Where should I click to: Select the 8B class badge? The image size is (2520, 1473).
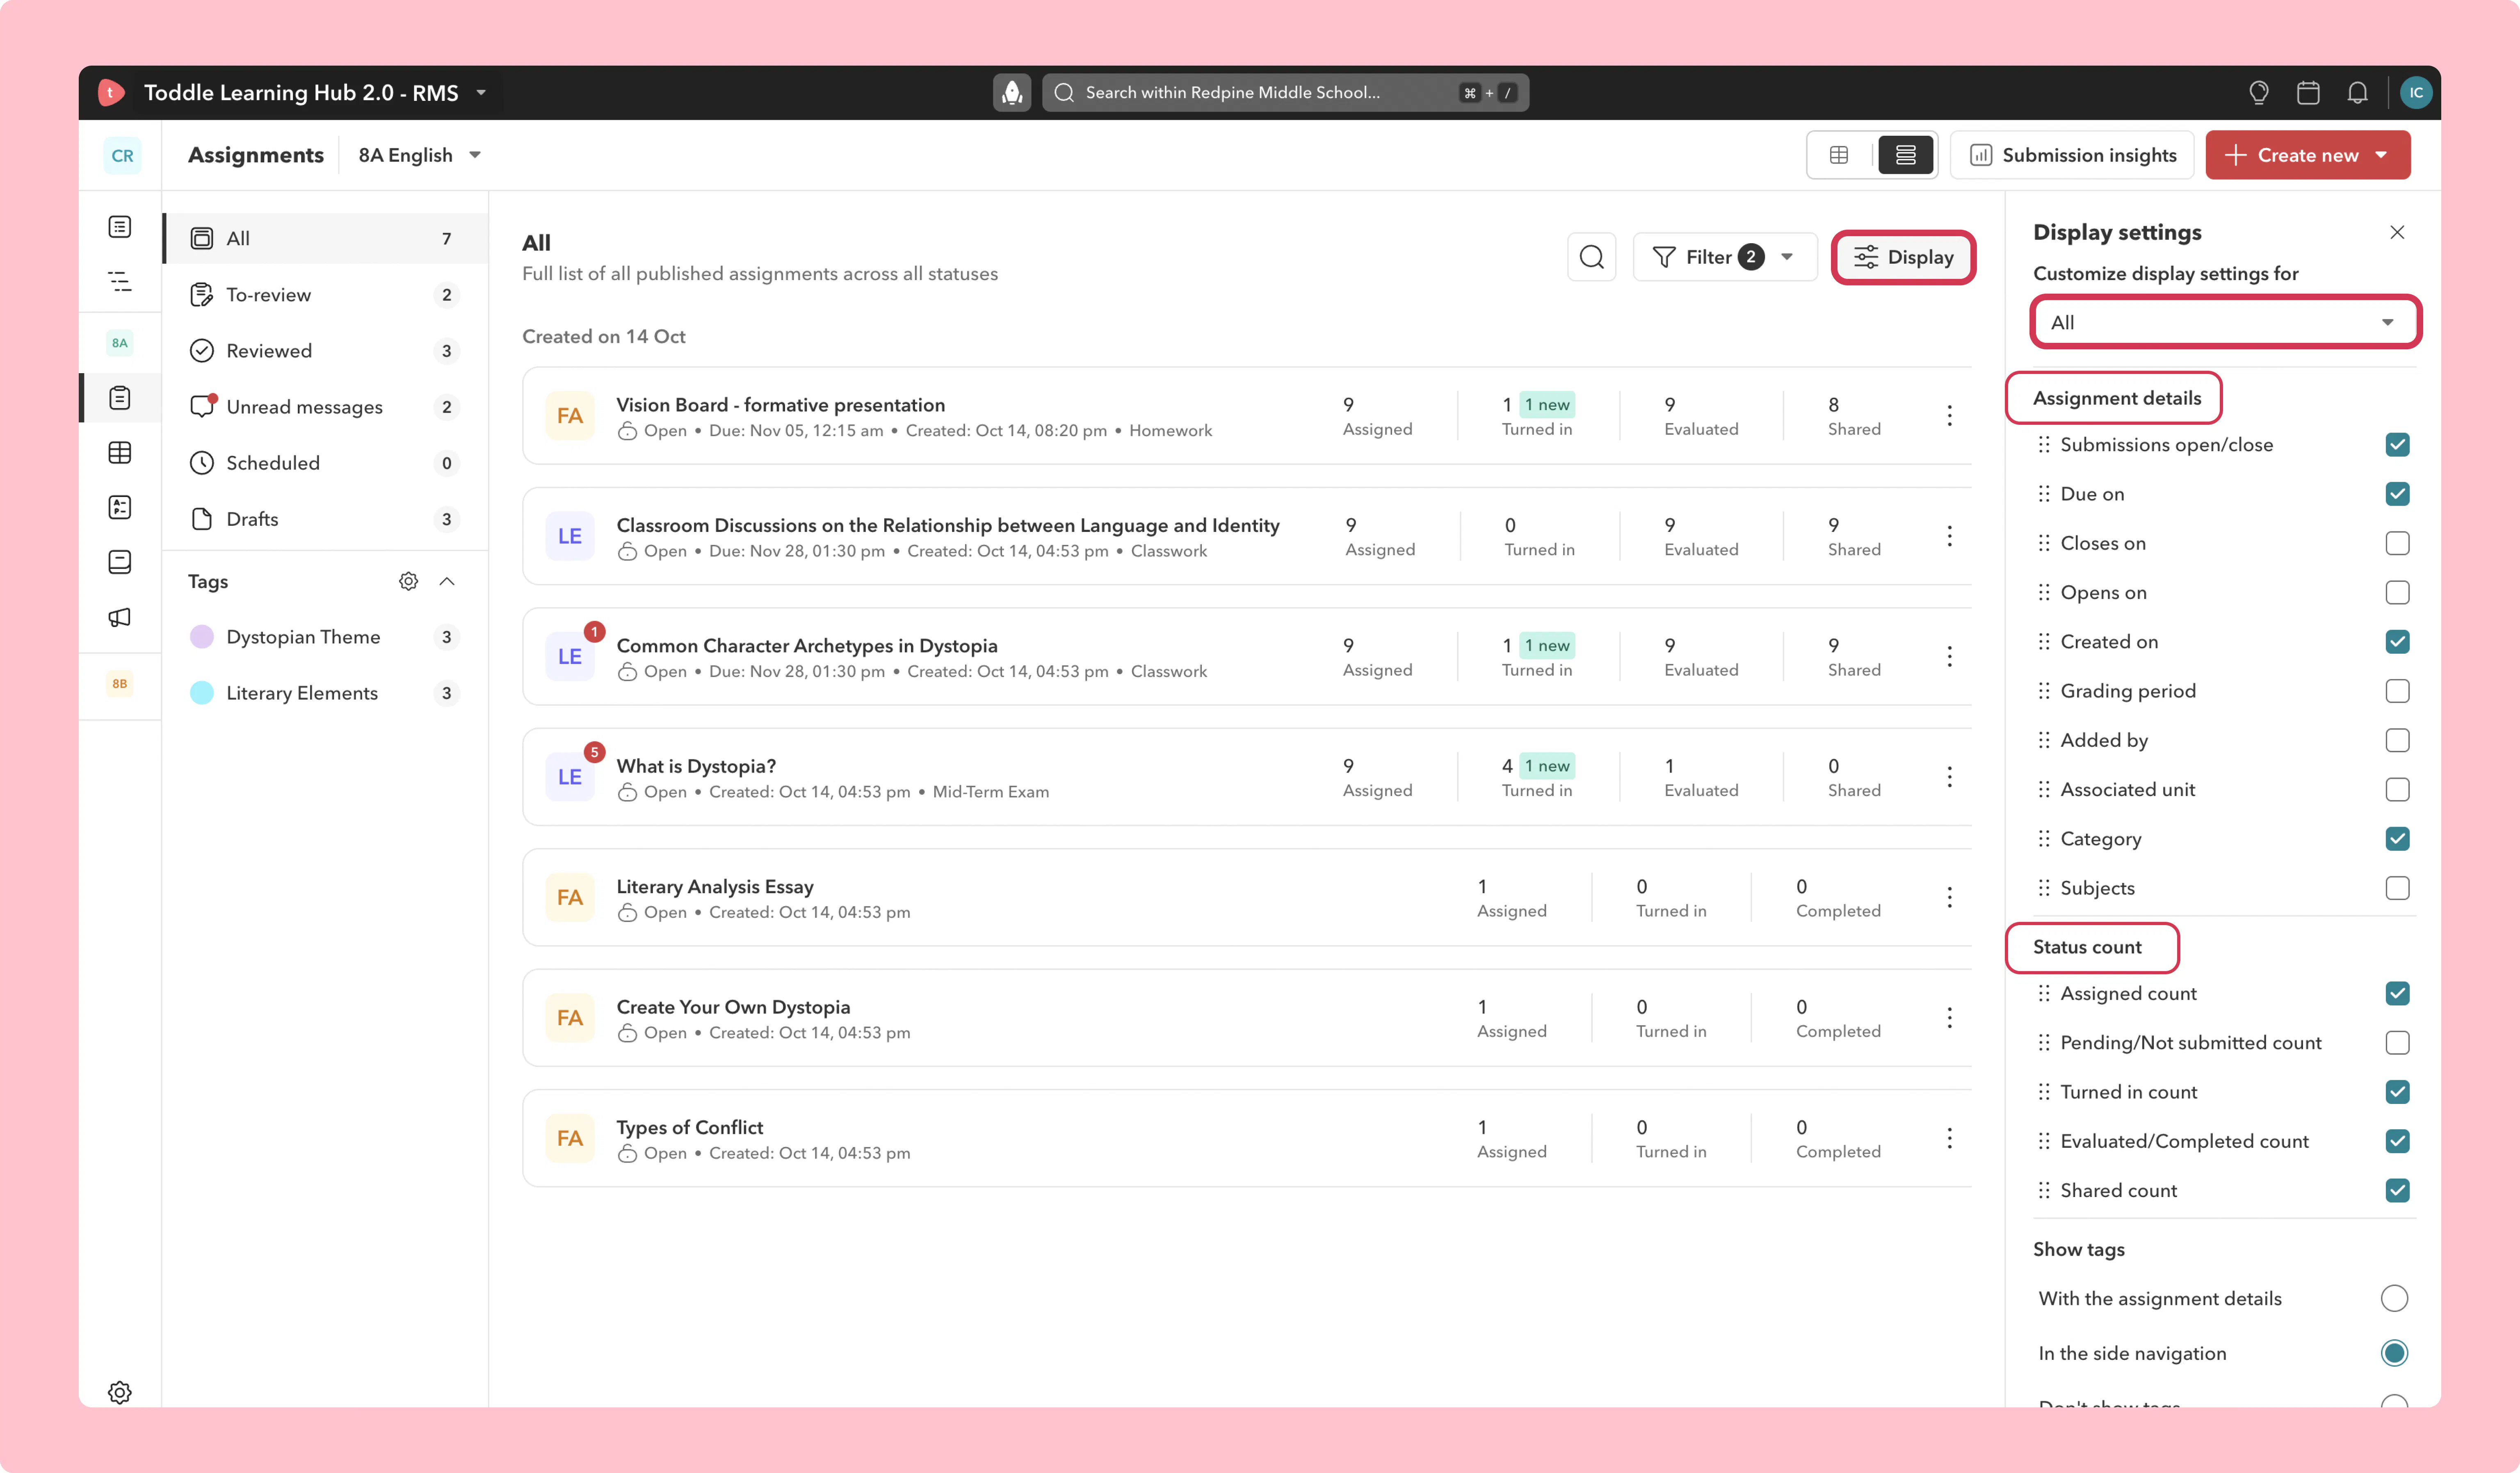point(120,684)
